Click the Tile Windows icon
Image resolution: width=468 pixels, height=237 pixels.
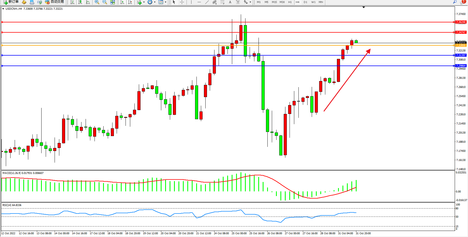pyautogui.click(x=112, y=2)
